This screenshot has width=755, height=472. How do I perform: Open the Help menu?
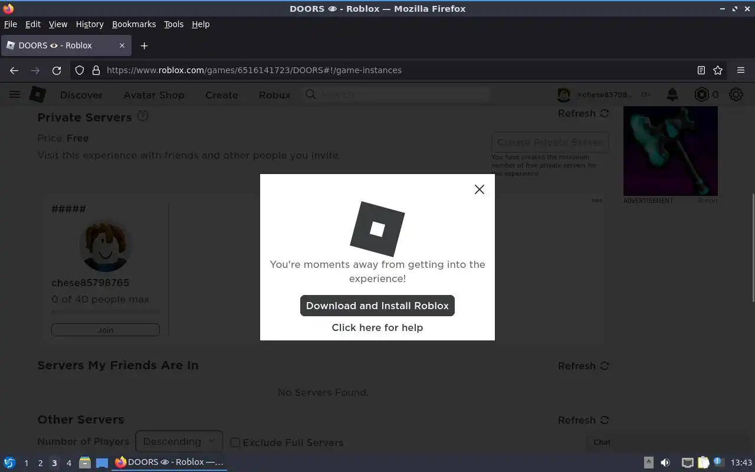tap(201, 24)
